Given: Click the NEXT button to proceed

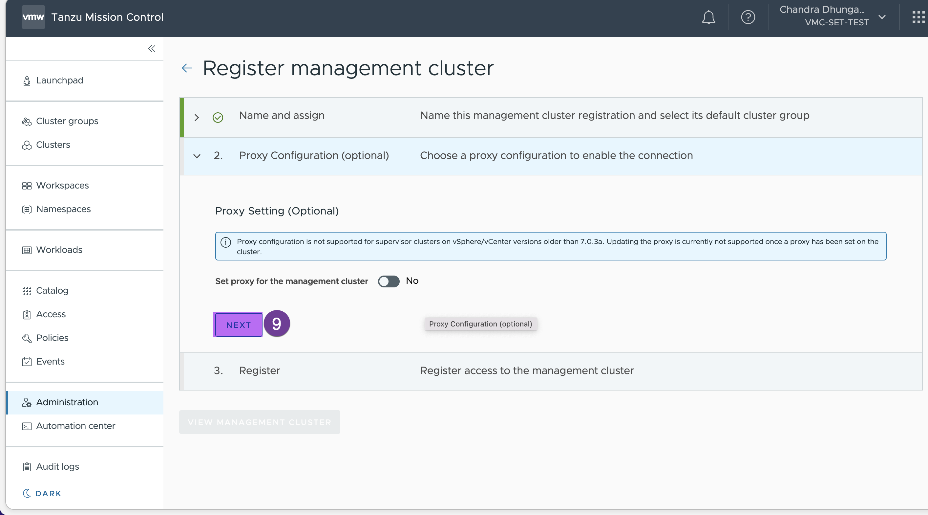Looking at the screenshot, I should pos(239,325).
